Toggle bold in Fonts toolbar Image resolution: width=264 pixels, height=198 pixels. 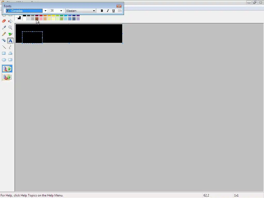[x=102, y=11]
